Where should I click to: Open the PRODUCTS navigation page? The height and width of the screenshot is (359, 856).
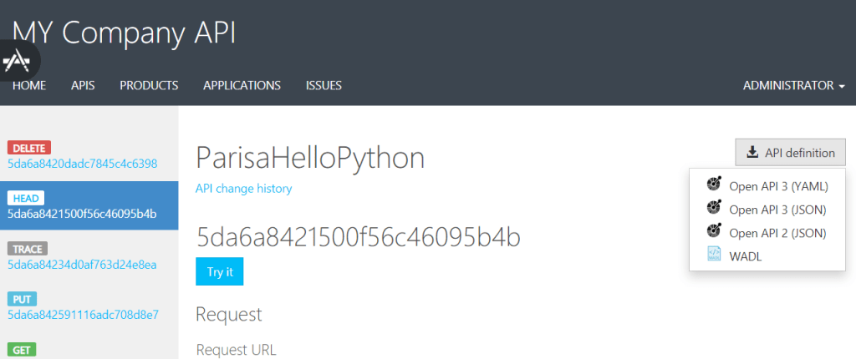coord(149,85)
